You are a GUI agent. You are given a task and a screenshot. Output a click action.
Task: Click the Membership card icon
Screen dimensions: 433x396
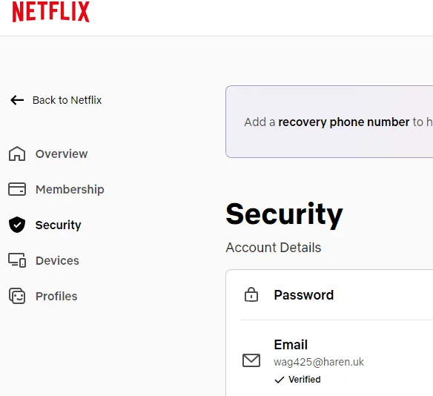17,189
